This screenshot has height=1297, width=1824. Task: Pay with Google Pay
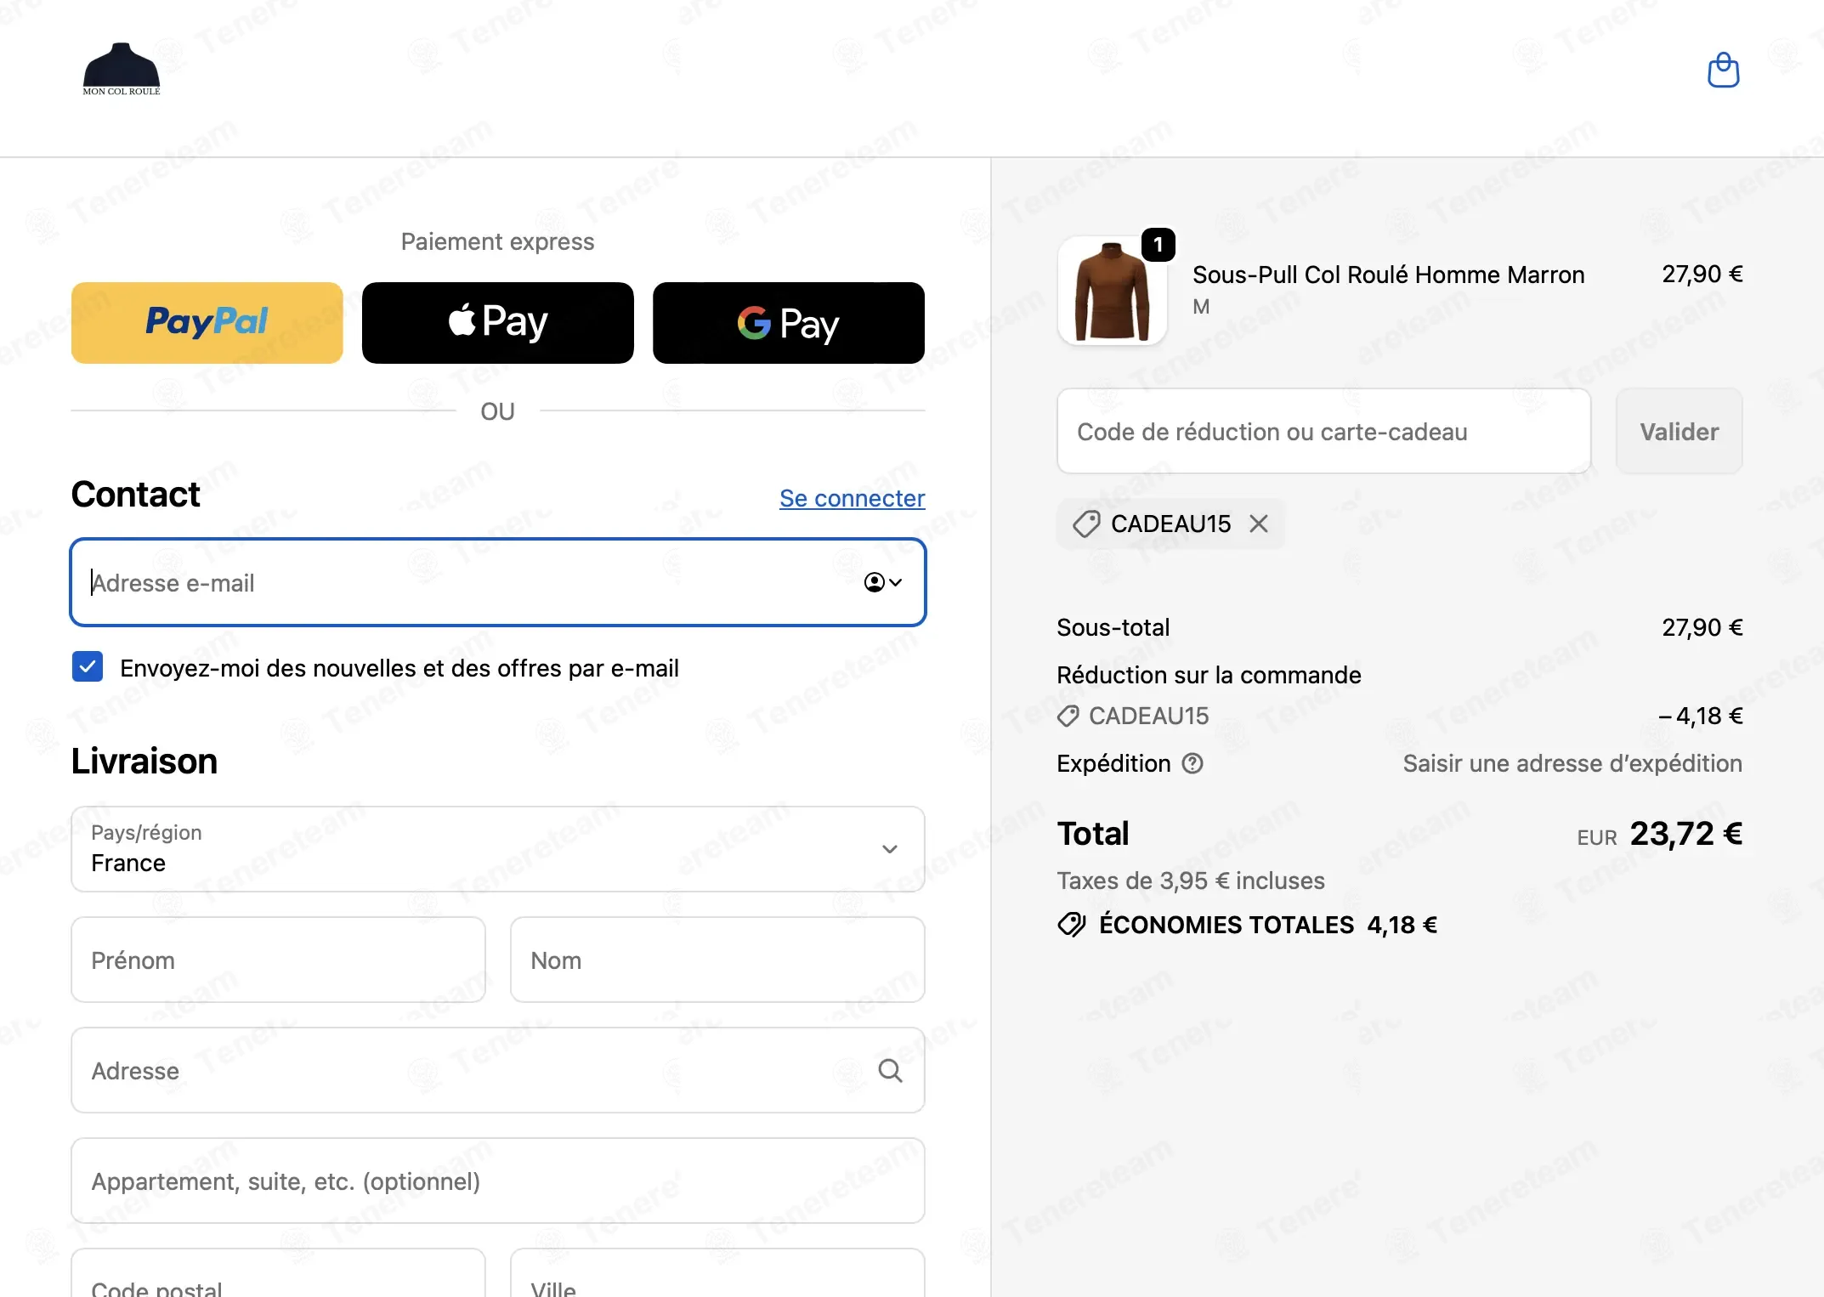[x=789, y=323]
